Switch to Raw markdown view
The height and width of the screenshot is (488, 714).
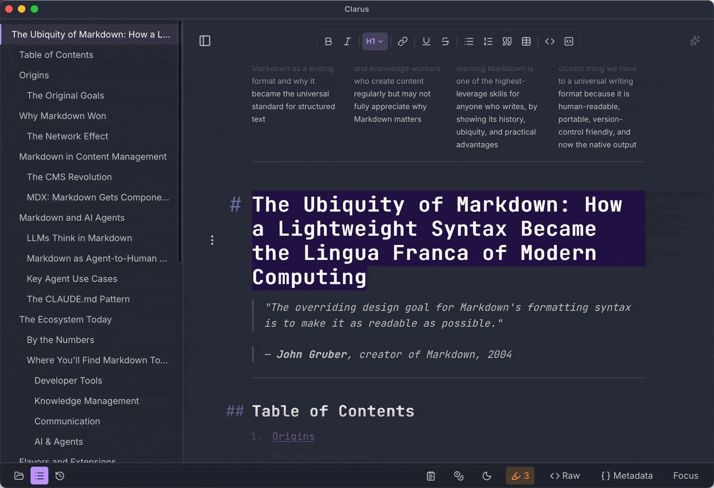[x=565, y=476]
